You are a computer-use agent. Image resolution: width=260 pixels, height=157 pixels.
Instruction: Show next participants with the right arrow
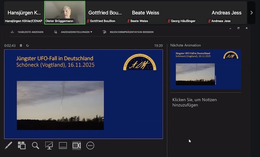pos(251,13)
